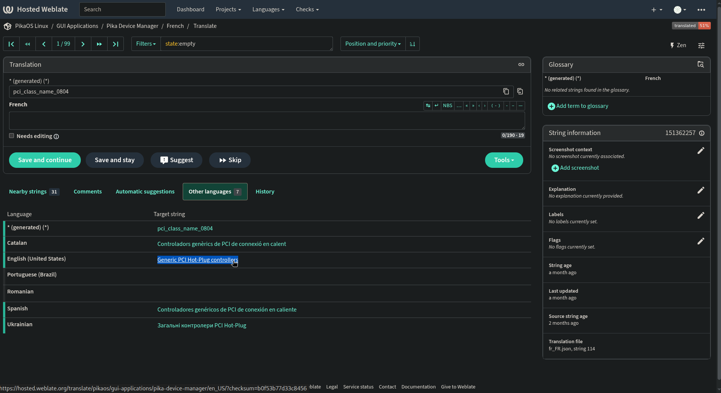Insert closing double guillemet »
The width and height of the screenshot is (721, 393).
click(x=473, y=106)
